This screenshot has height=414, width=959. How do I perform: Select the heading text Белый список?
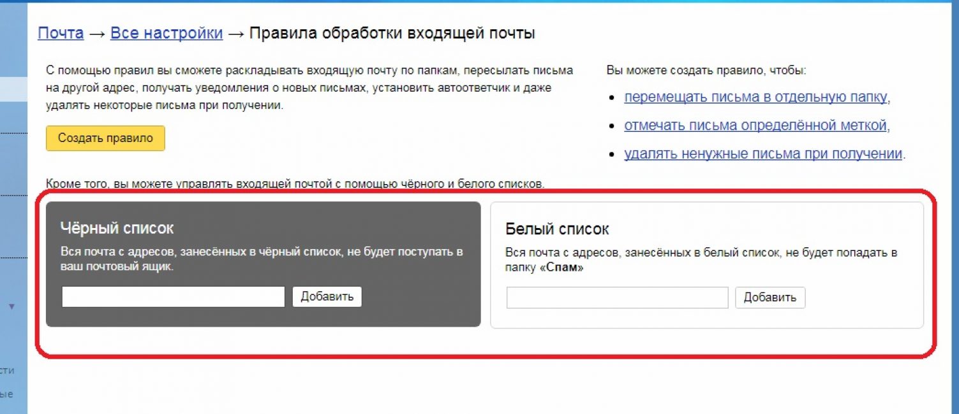[557, 229]
